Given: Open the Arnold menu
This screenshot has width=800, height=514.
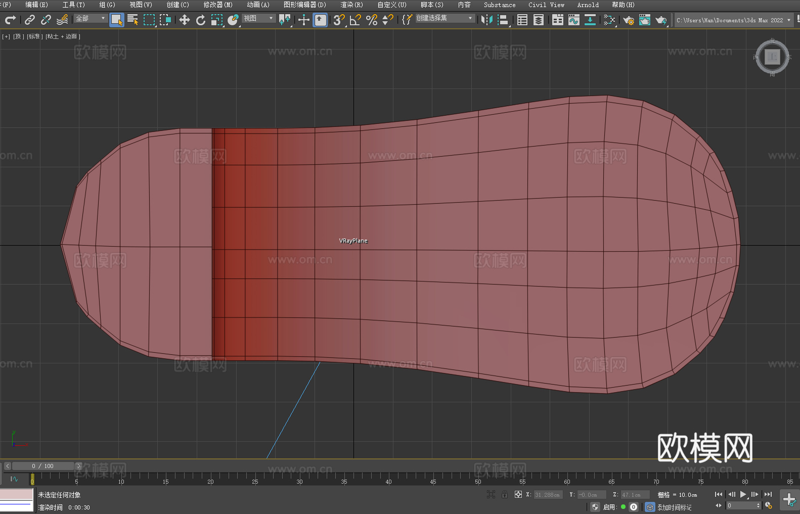Looking at the screenshot, I should [588, 5].
